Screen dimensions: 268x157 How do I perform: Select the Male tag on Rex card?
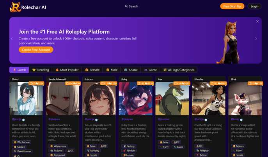coord(164,142)
